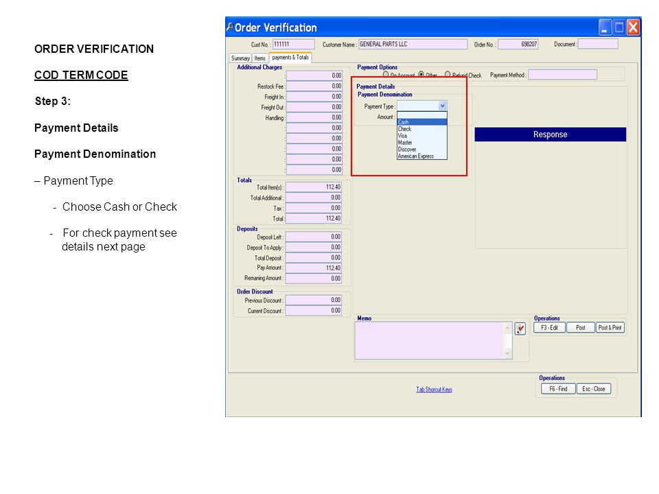Viewport: 659px width, 494px height.
Task: Click the Total Deposit field
Action: coord(314,258)
